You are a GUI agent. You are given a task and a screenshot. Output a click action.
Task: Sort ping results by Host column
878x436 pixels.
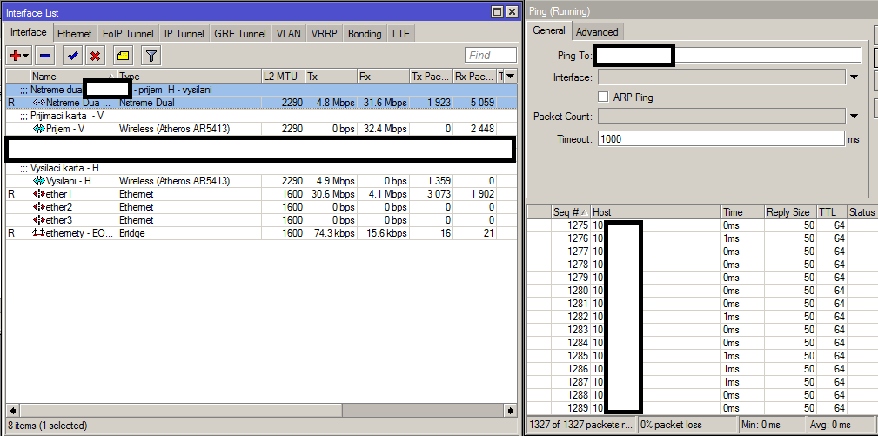[x=656, y=212]
